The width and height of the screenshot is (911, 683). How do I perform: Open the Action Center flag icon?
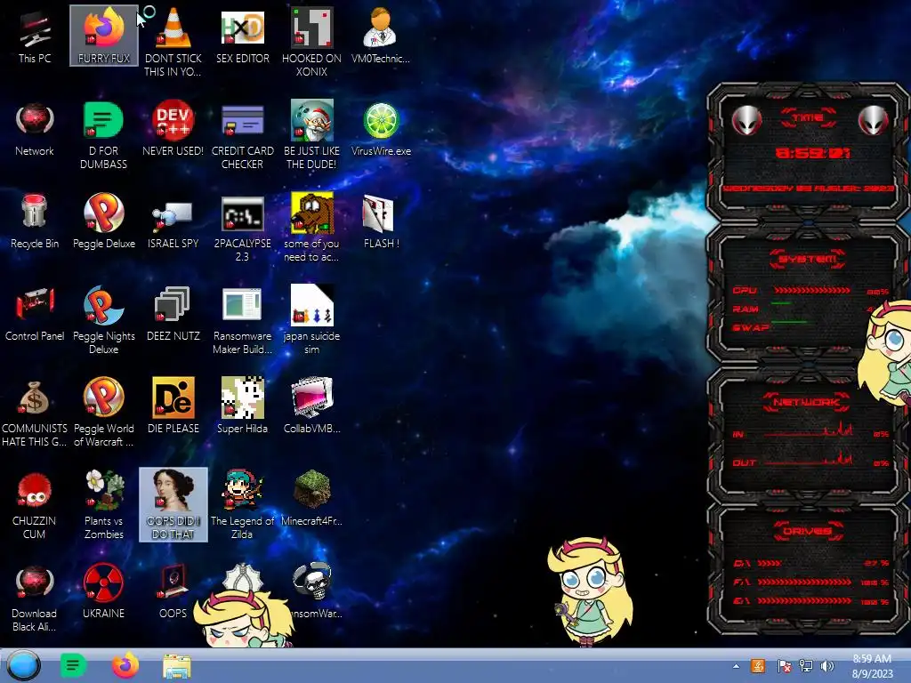(784, 666)
